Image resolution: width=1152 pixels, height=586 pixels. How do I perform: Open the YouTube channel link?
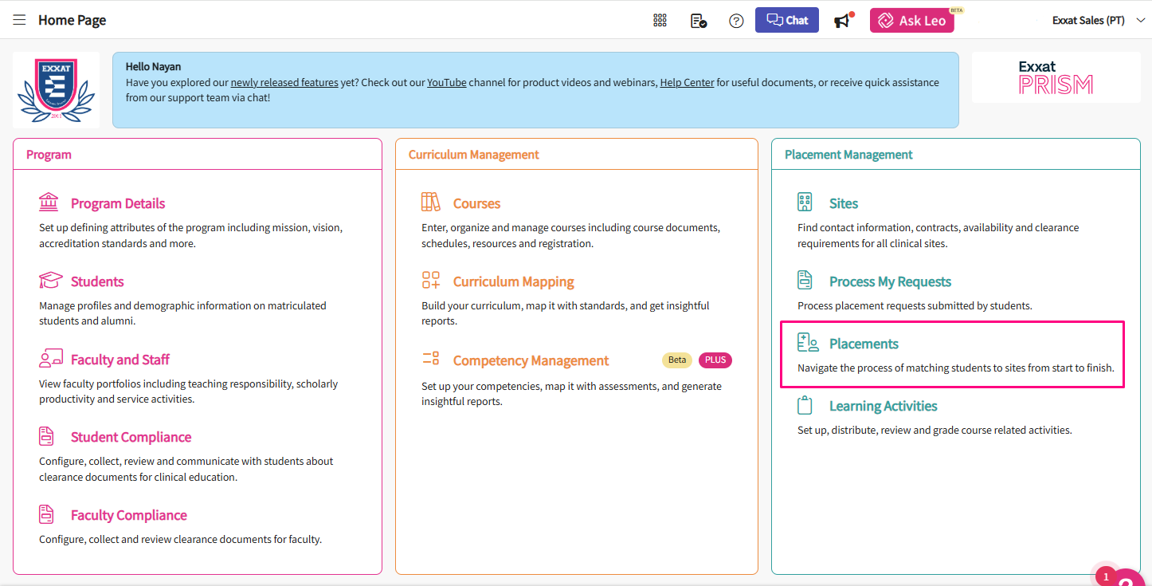point(447,83)
